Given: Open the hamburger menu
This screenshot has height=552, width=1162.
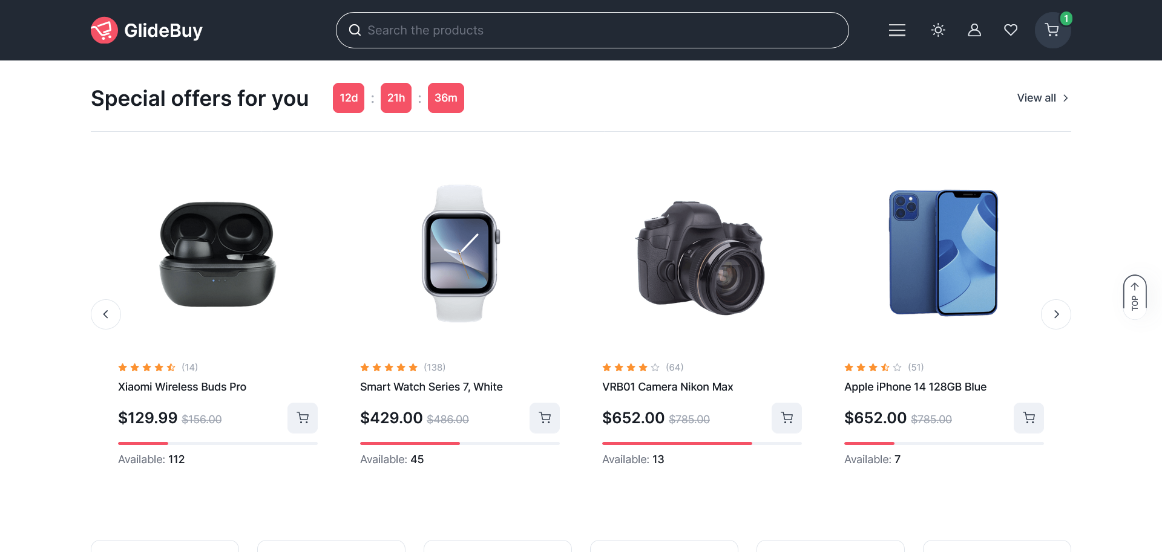Looking at the screenshot, I should (x=897, y=30).
